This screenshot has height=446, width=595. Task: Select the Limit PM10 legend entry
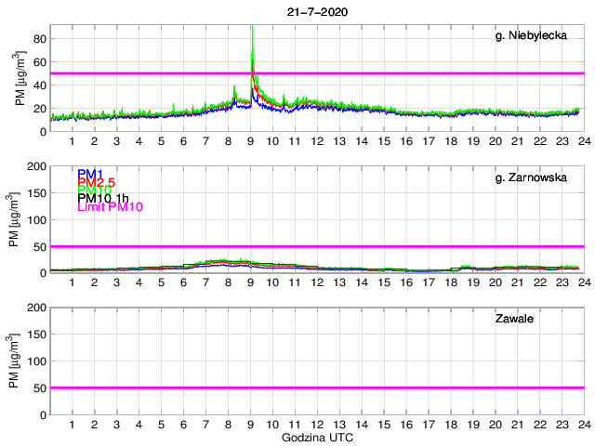[109, 210]
